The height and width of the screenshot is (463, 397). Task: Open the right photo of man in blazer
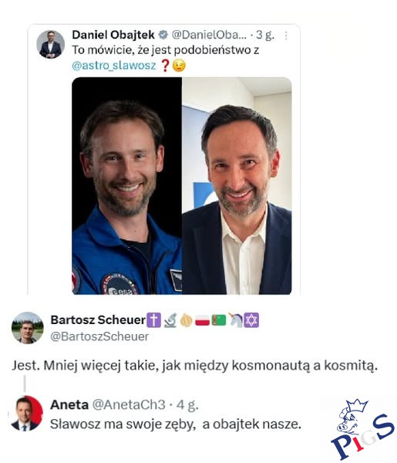pos(237,186)
